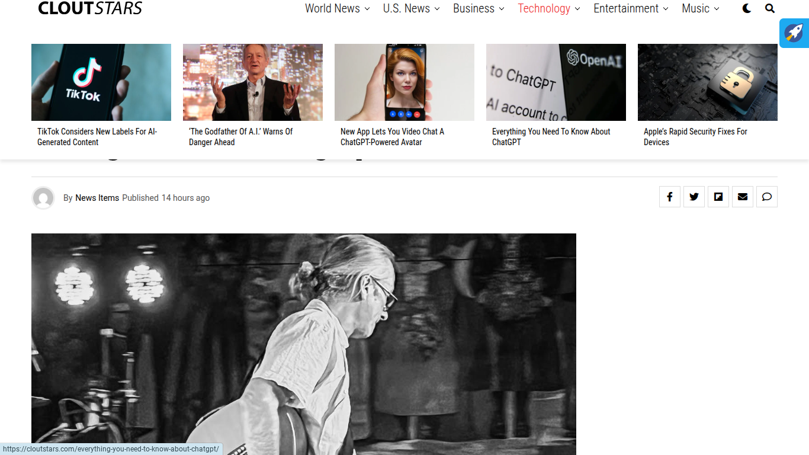The width and height of the screenshot is (809, 455).
Task: Open 'Everything You Need To Know About ChatGPT' link
Action: click(551, 137)
